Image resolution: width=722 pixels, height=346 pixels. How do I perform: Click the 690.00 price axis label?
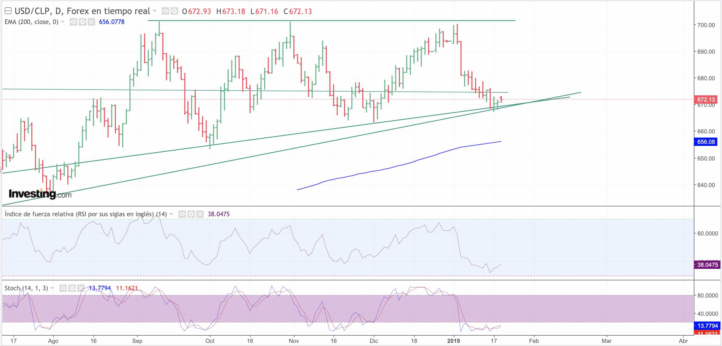[x=706, y=52]
